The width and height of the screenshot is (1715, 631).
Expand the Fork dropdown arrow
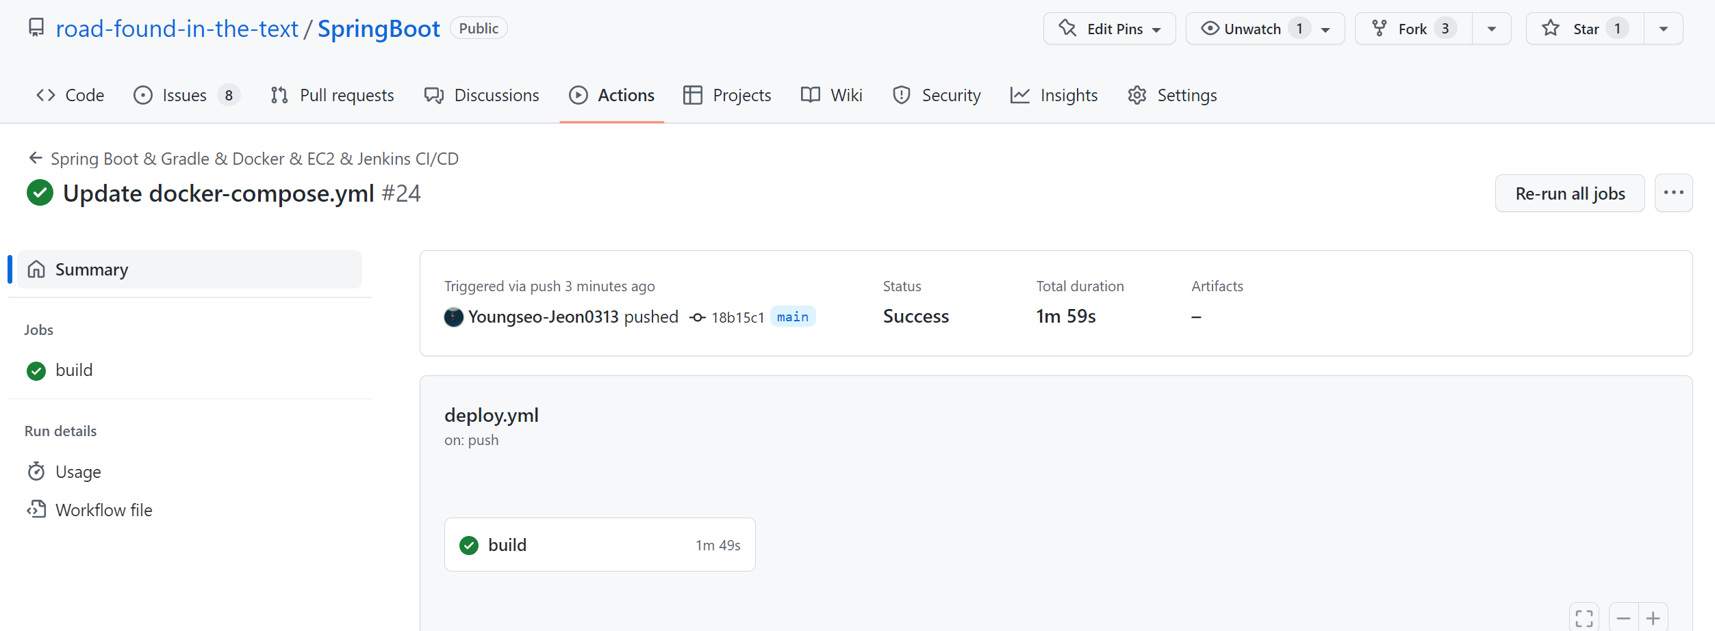click(1492, 29)
